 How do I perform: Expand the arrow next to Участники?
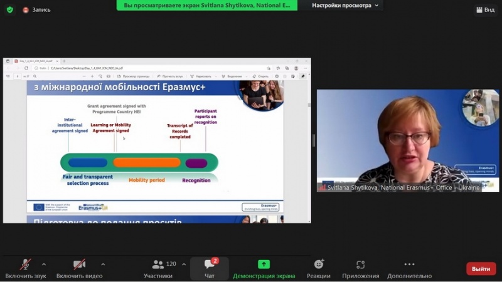coord(184,264)
